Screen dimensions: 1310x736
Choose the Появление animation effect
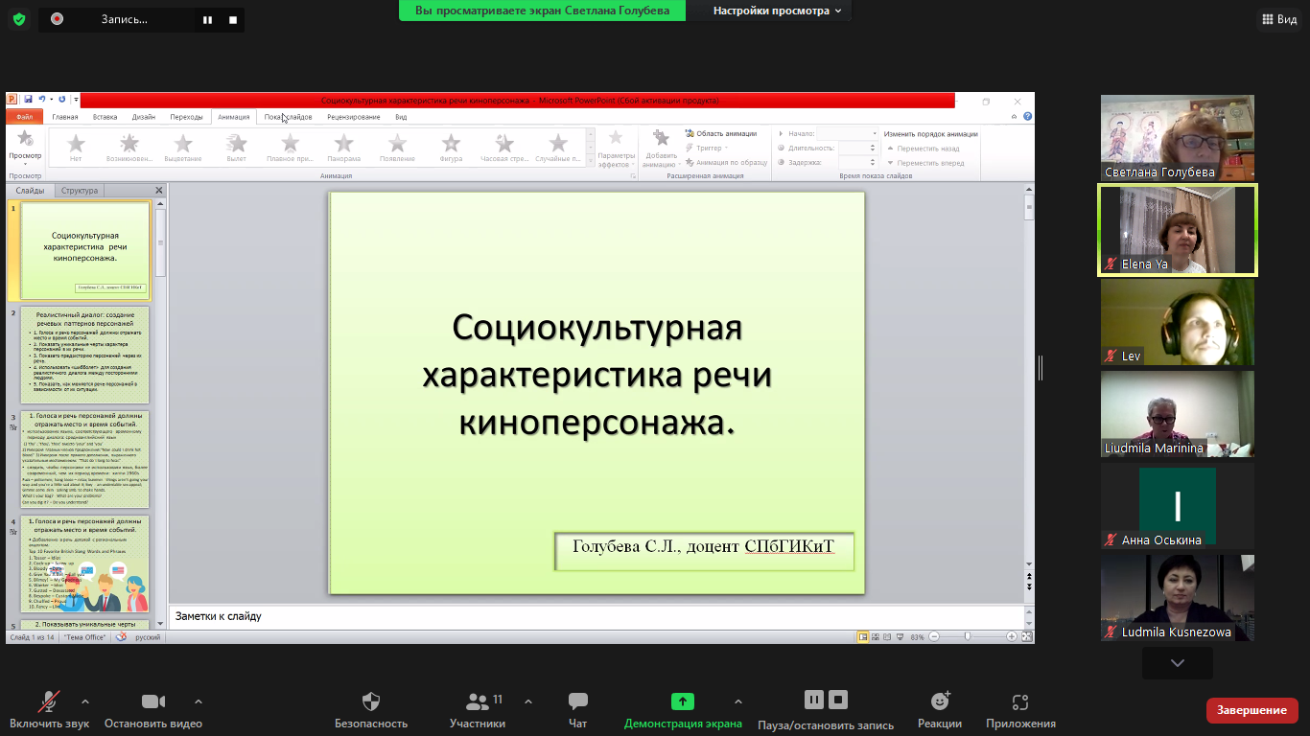click(397, 149)
